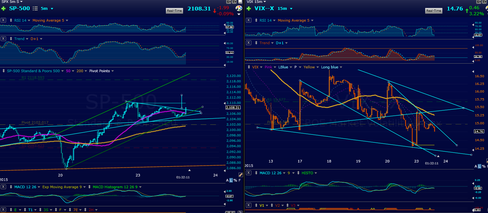The image size is (488, 213).
Task: Click the VIX--X symbol name
Action: pyautogui.click(x=264, y=9)
